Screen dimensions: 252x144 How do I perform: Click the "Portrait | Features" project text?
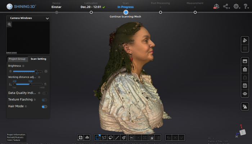tap(15, 138)
